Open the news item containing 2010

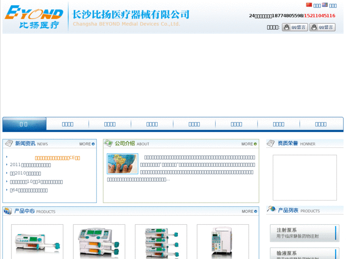pos(25,173)
